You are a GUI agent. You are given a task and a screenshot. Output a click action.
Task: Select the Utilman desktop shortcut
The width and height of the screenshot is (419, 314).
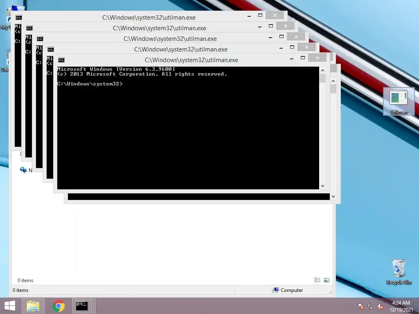[x=399, y=101]
